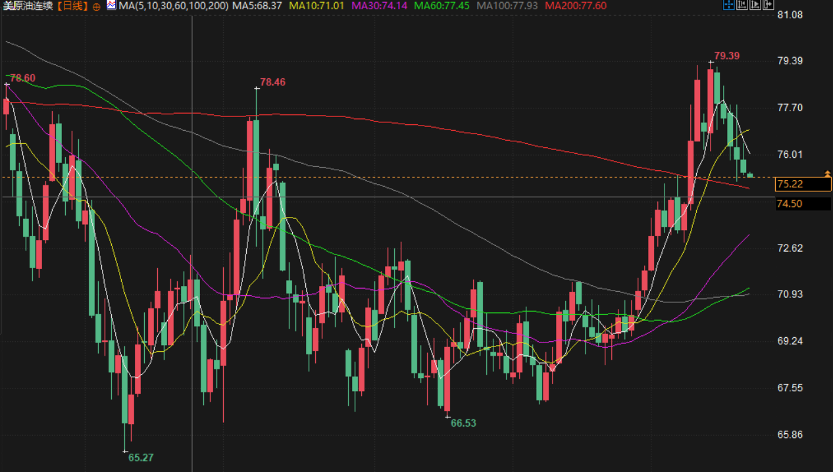Image resolution: width=833 pixels, height=472 pixels.
Task: Open the MA indicator chart icon
Action: pos(111,5)
